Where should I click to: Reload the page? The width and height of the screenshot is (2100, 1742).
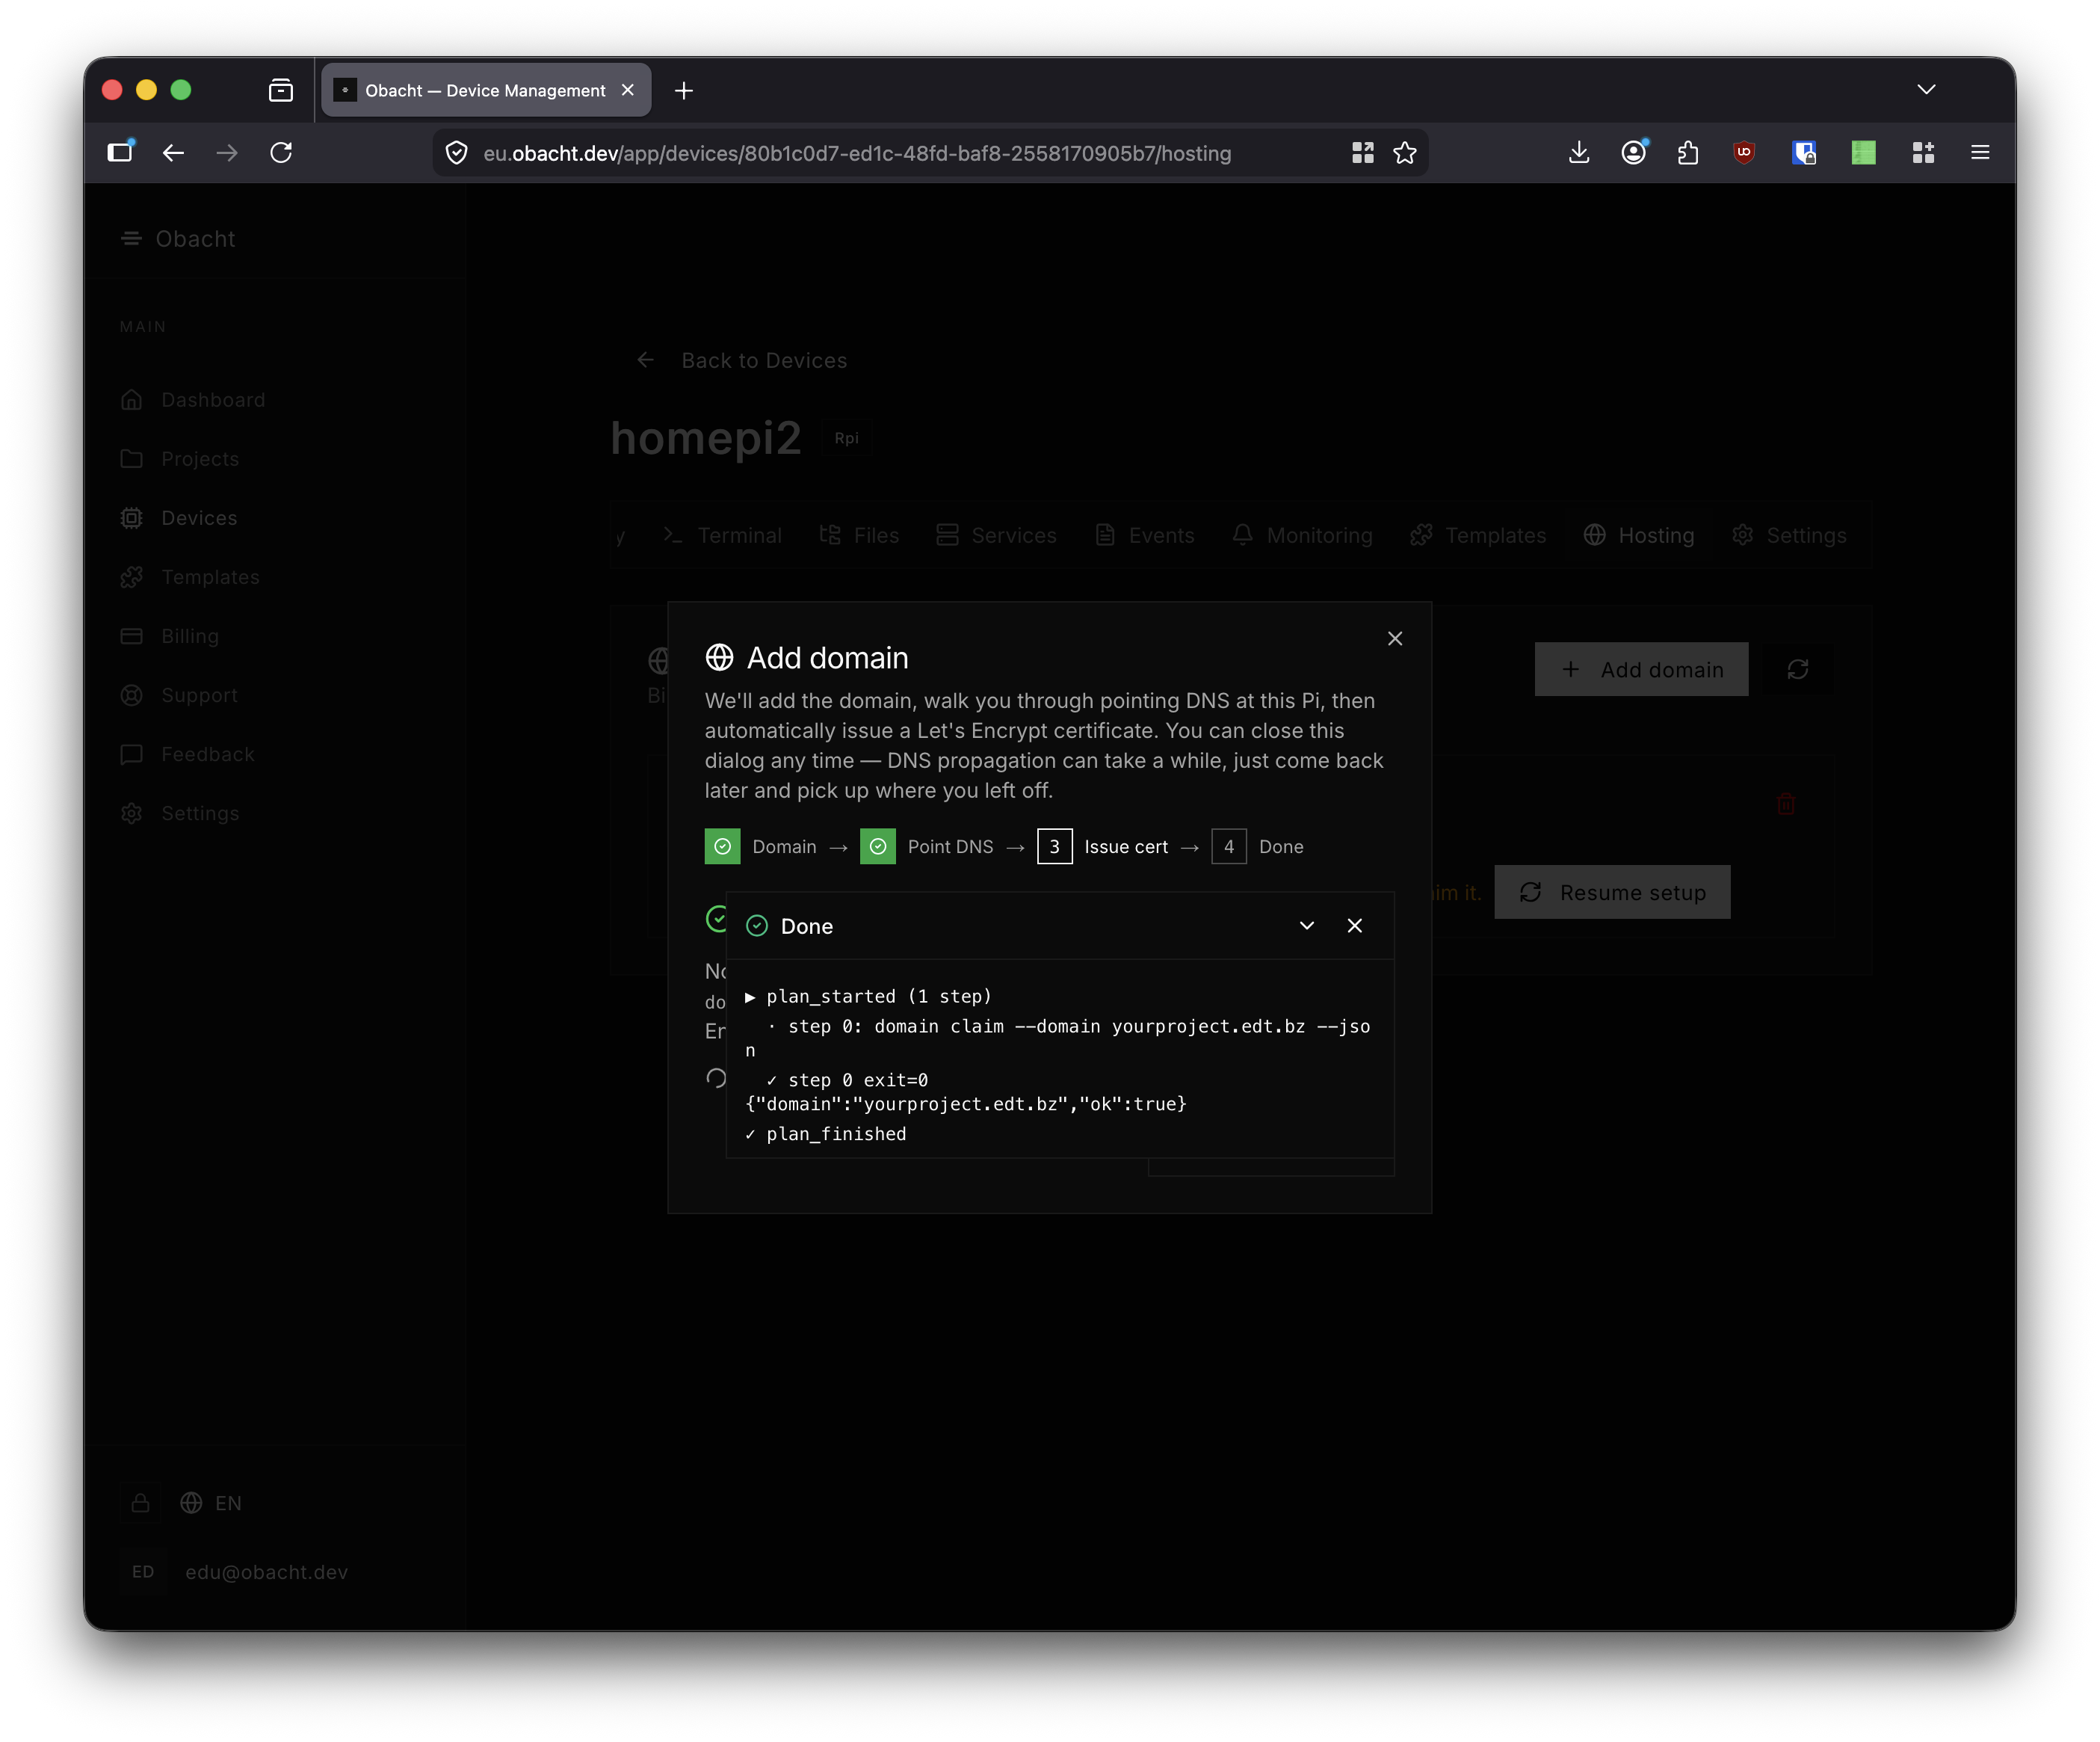click(x=281, y=152)
